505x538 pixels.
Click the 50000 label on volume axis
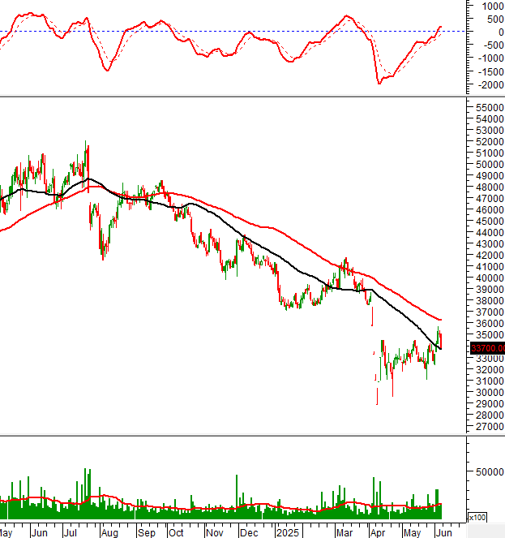point(488,471)
